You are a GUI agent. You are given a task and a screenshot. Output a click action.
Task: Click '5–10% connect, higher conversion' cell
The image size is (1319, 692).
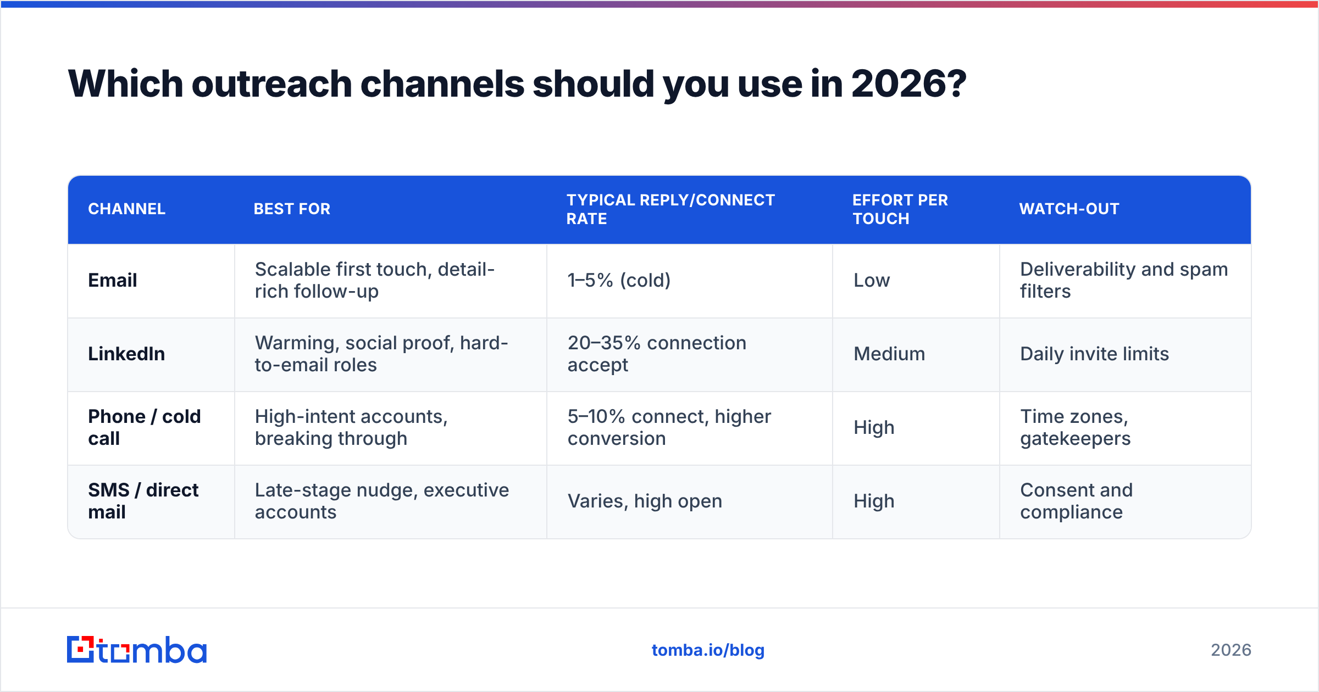690,428
